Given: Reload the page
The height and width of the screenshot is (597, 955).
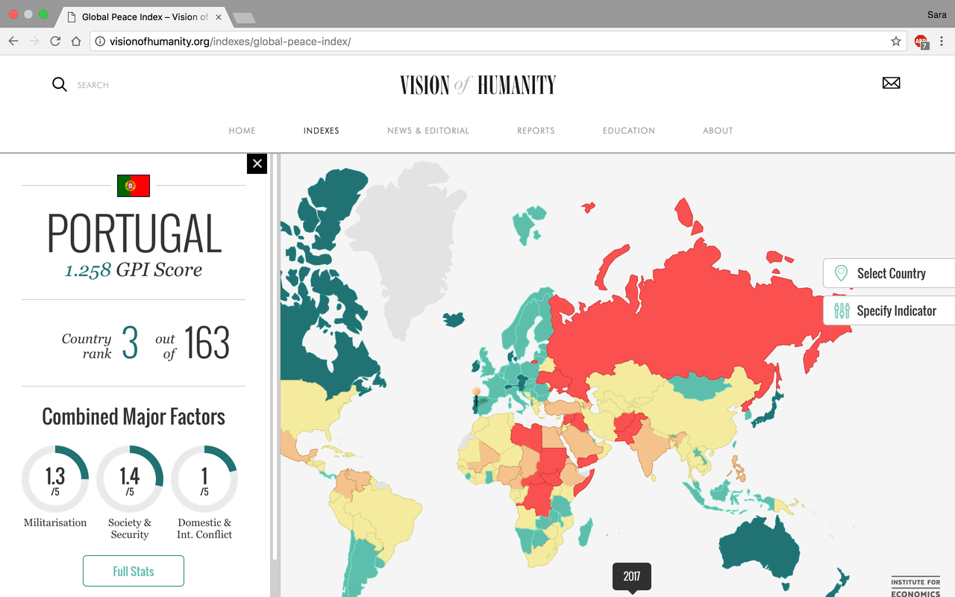Looking at the screenshot, I should tap(55, 41).
